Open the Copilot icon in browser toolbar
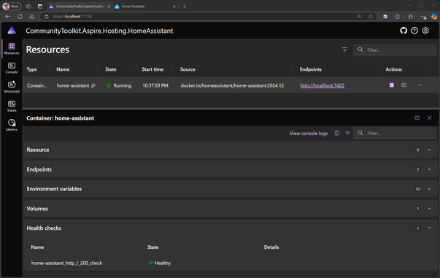The width and height of the screenshot is (440, 278). pos(434,17)
